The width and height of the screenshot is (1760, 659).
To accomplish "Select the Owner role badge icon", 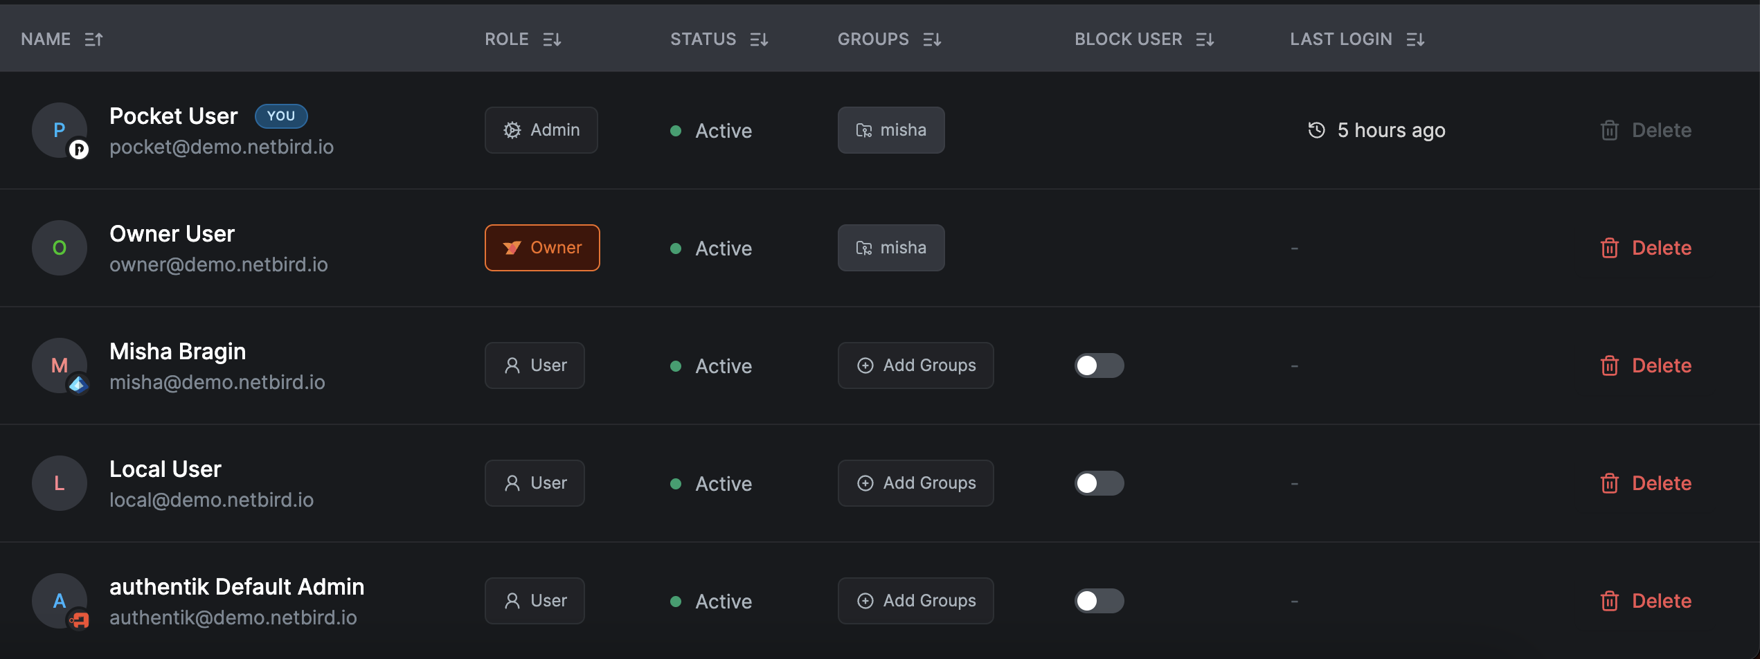I will 511,247.
